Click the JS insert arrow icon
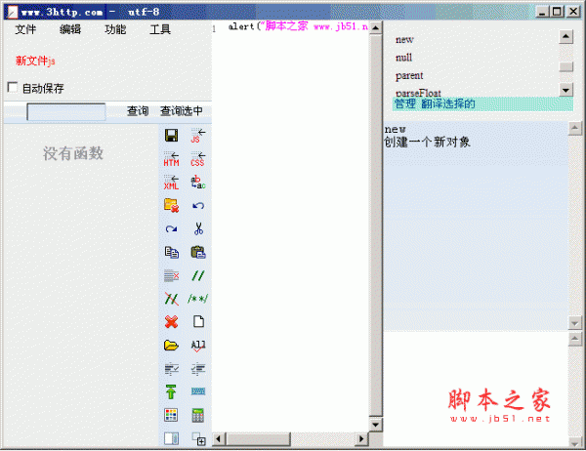 (x=197, y=136)
